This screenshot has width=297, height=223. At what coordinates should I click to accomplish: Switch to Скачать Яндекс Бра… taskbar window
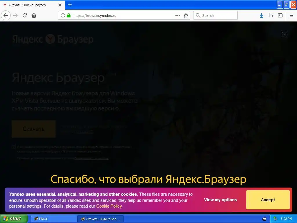[100, 219]
